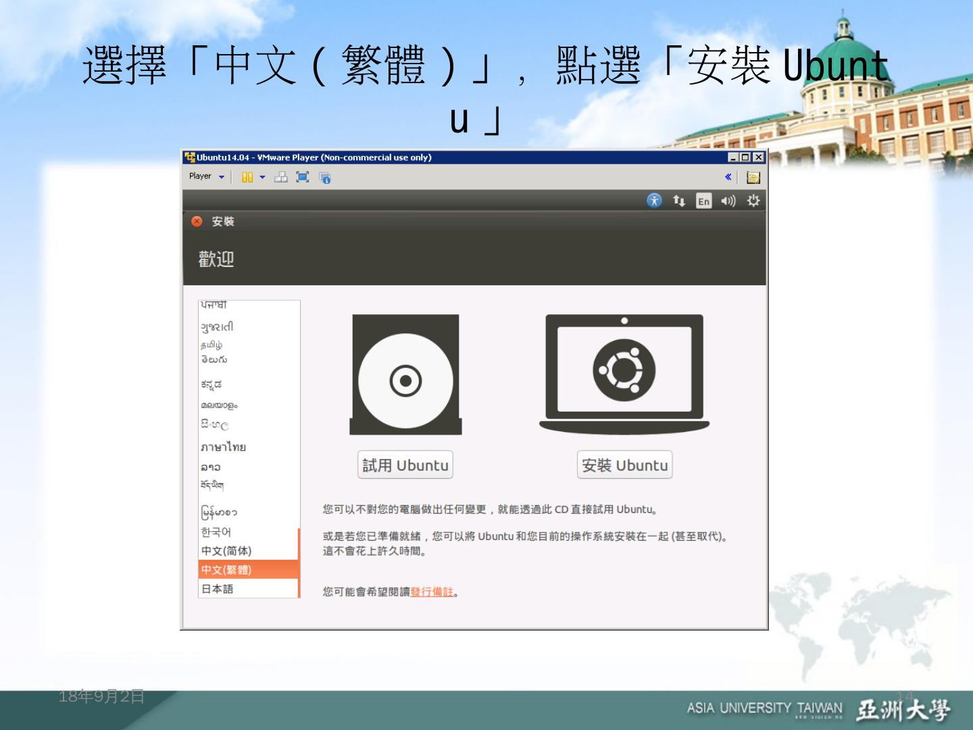Open the Player menu in VMware

(x=206, y=176)
